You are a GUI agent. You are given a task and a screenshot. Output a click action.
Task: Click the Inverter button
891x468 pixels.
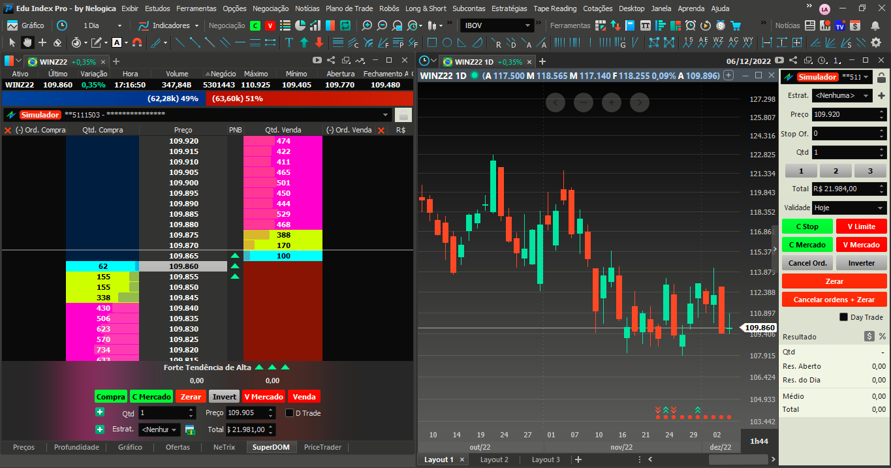(862, 263)
